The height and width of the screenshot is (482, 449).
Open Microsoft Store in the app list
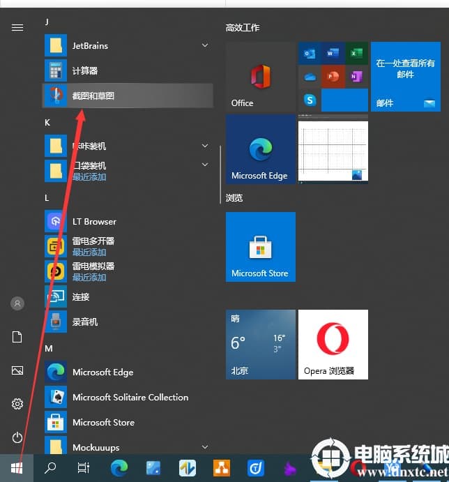click(56, 423)
